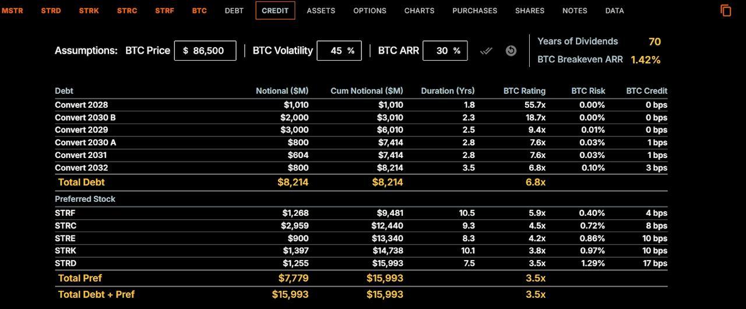
Task: Click the BTC Volatility percentage field
Action: coord(339,51)
